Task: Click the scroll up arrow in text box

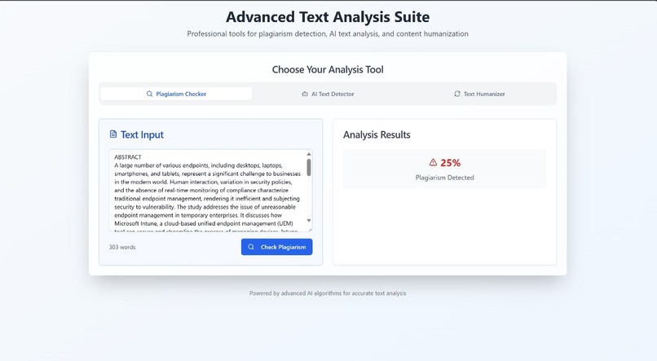Action: (x=309, y=154)
